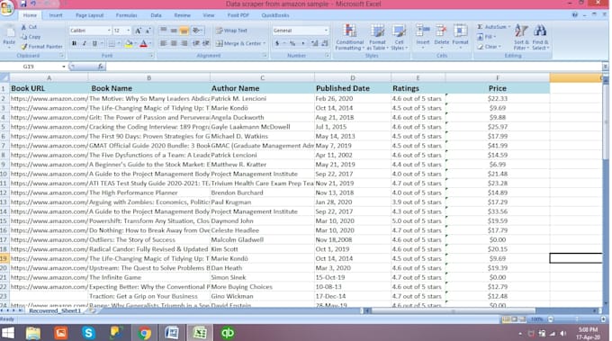612x341 pixels.
Task: Toggle the highlighted Bottom Align button
Action: [184, 31]
